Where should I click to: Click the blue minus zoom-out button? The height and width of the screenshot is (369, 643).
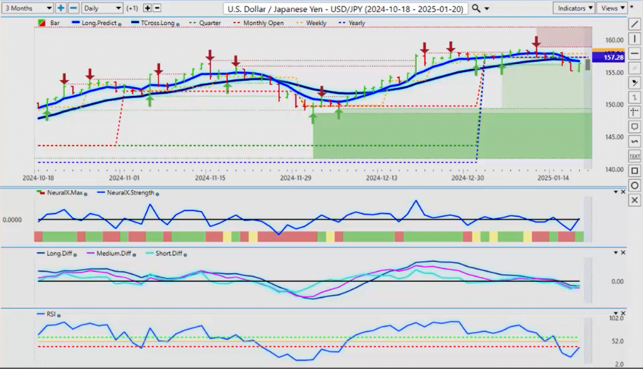(x=73, y=8)
